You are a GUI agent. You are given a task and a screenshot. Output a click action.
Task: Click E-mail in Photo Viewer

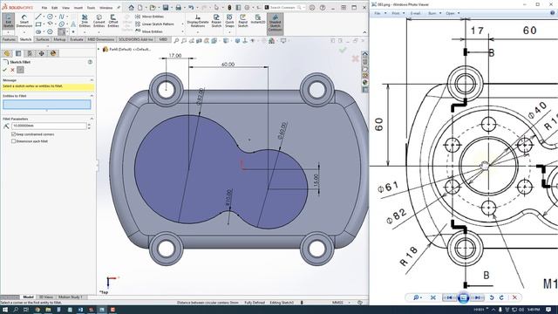(415, 13)
